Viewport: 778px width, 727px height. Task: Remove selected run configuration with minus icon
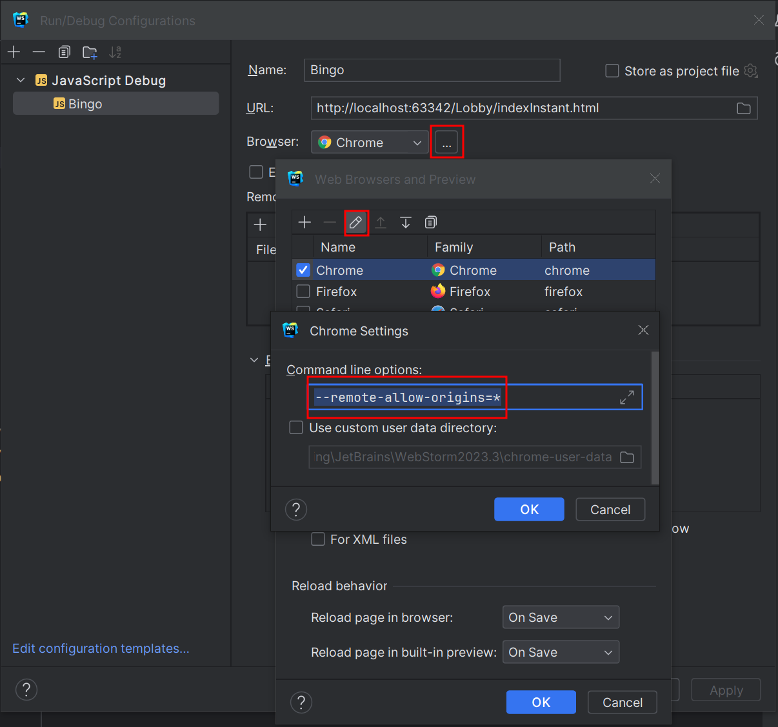coord(39,52)
